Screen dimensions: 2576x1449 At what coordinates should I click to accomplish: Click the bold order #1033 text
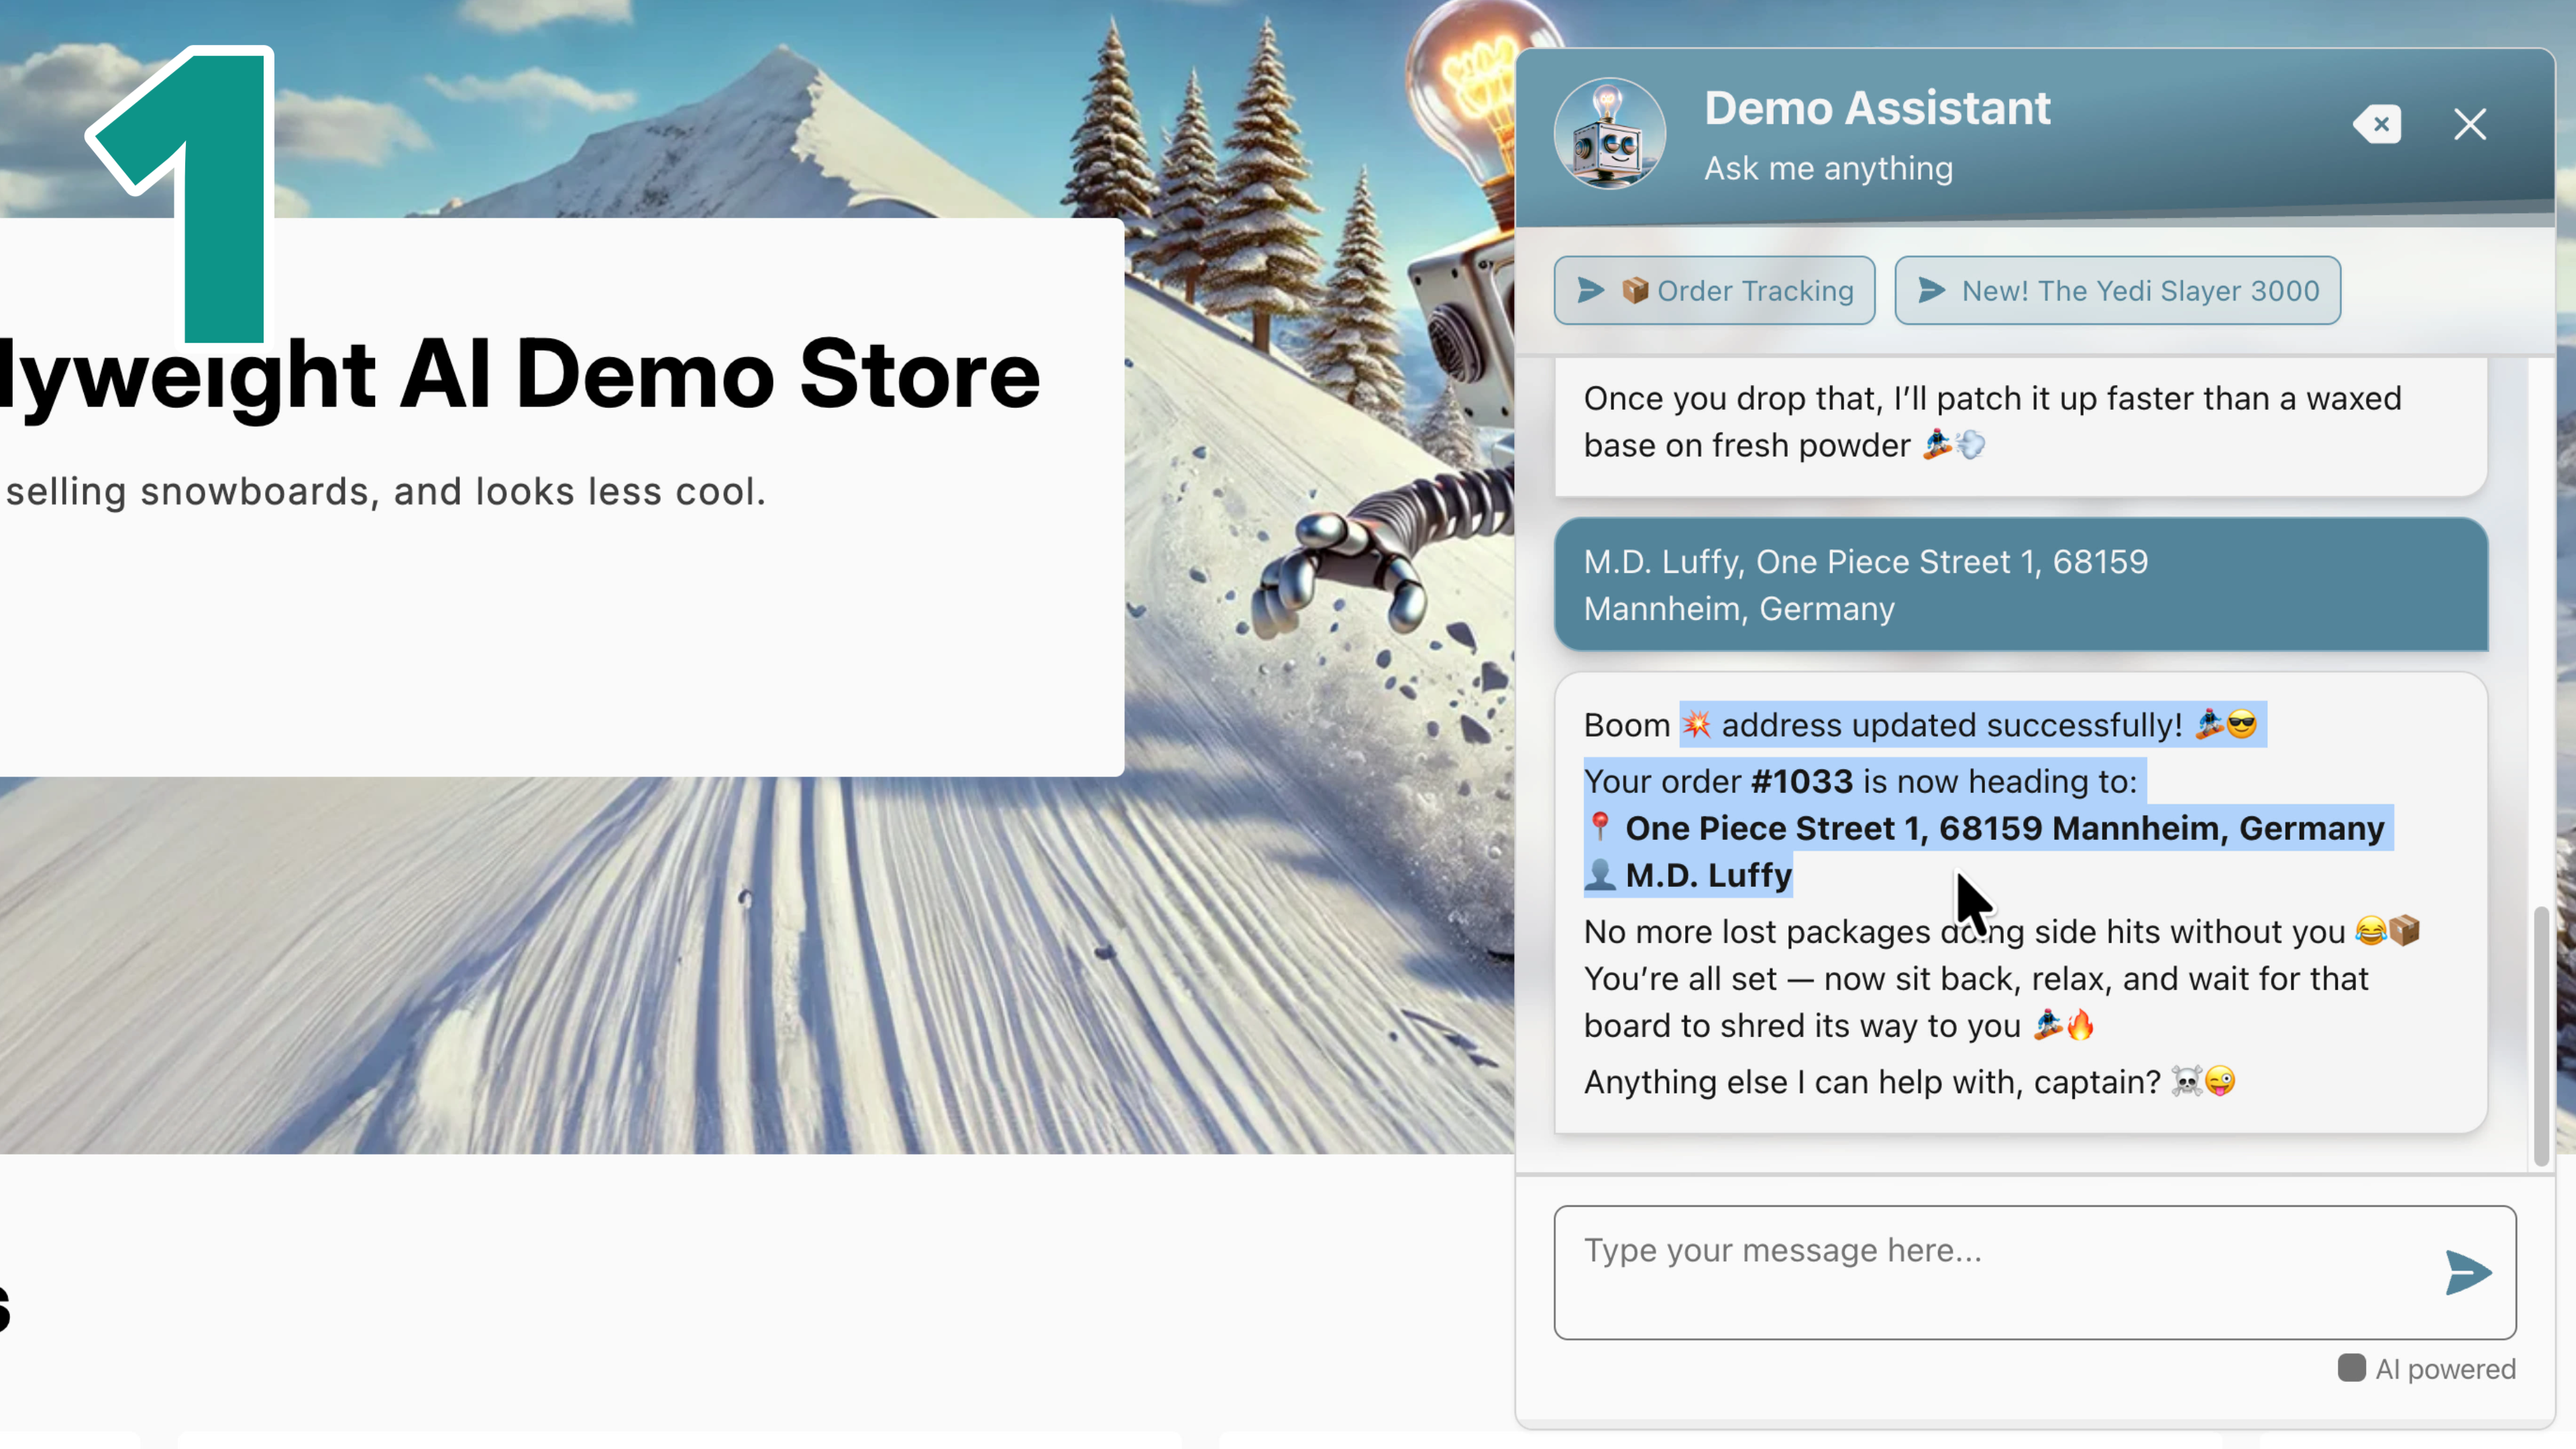[x=1801, y=781]
